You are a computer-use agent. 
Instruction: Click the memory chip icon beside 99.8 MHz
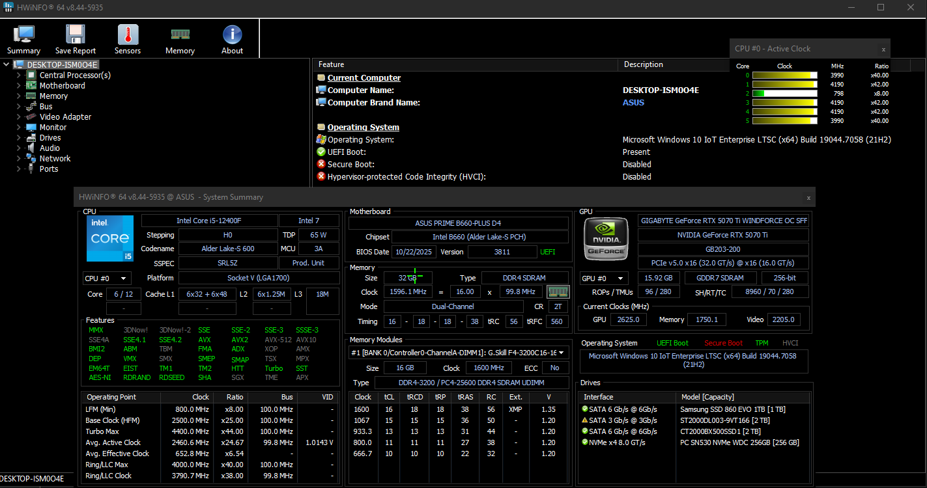point(557,291)
